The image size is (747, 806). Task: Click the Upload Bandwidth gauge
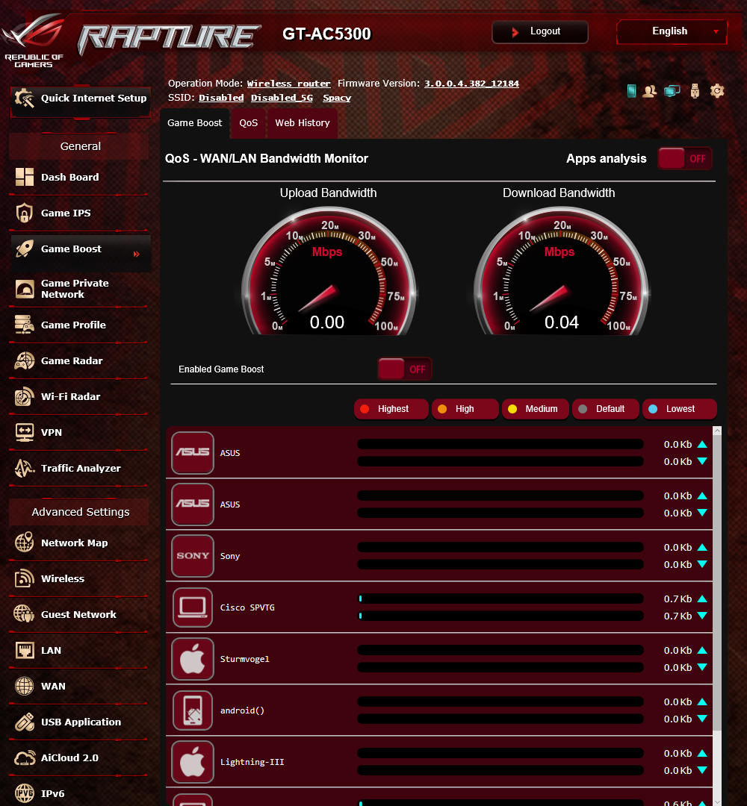328,272
